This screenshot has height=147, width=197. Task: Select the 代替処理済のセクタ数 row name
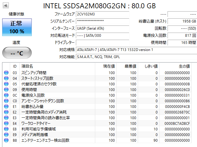point(39,84)
